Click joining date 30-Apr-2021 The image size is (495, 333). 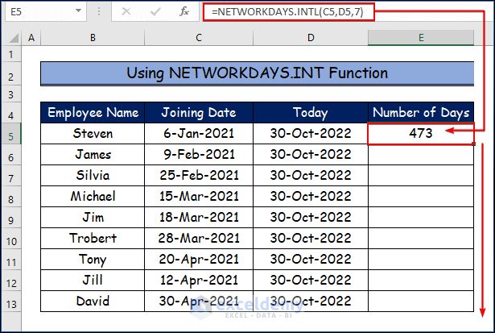pos(199,301)
